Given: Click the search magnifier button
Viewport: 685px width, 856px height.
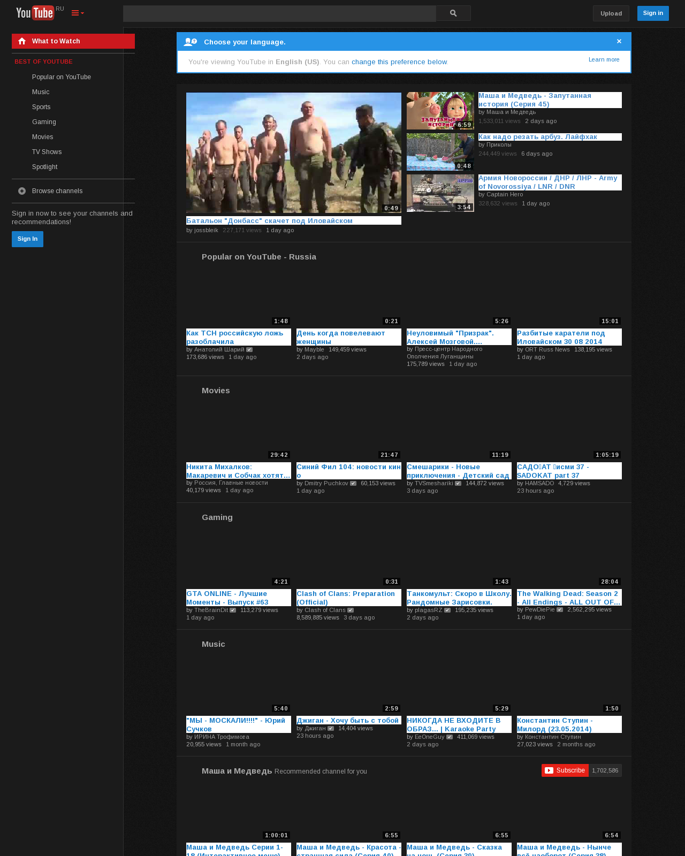Looking at the screenshot, I should tap(453, 13).
